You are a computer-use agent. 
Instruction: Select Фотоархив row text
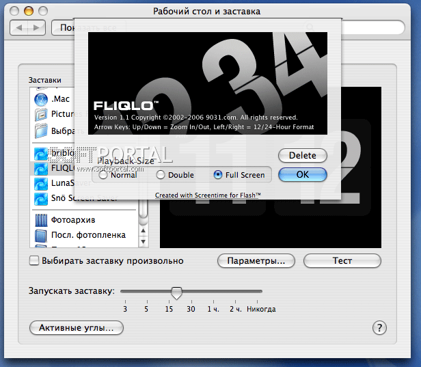pos(73,220)
